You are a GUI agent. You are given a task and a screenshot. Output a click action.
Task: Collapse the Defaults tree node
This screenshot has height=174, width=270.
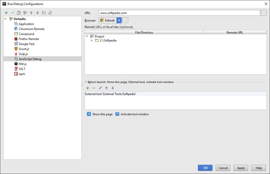(x=6, y=19)
